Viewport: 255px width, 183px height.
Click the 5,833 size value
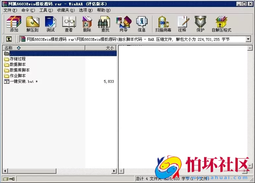coord(109,81)
